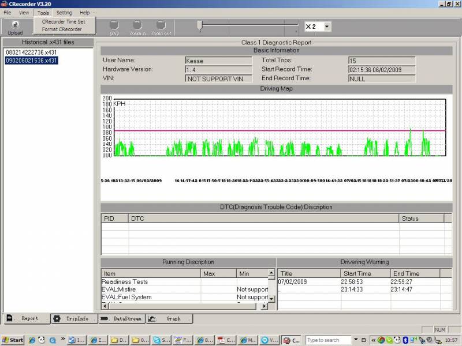This screenshot has width=462, height=346.
Task: Select file 090206021536.x431 in the list
Action: click(x=31, y=60)
